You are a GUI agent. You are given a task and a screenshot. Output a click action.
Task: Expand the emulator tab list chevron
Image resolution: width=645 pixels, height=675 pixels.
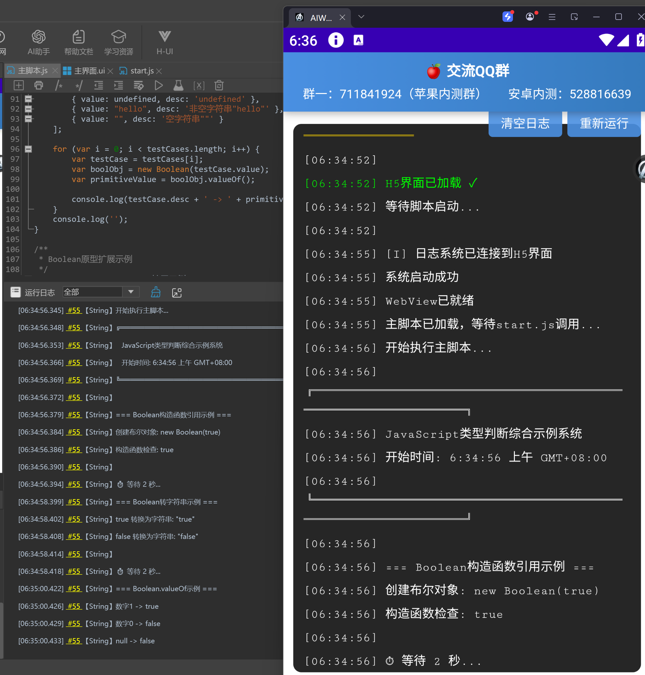coord(361,17)
